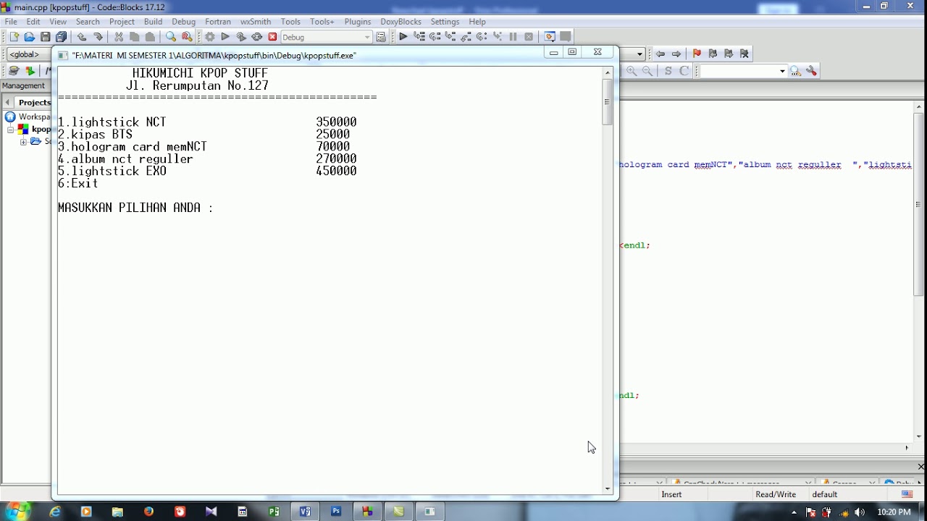Pause the debugger with the break icon
This screenshot has height=521, width=927.
[x=513, y=37]
